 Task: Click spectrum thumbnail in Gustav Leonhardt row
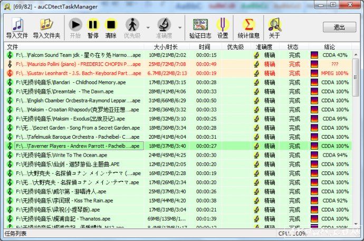(314, 73)
